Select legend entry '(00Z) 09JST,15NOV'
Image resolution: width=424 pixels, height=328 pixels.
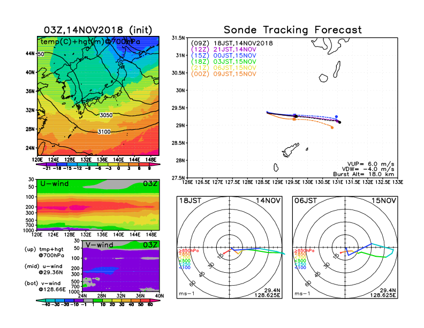[x=224, y=74]
